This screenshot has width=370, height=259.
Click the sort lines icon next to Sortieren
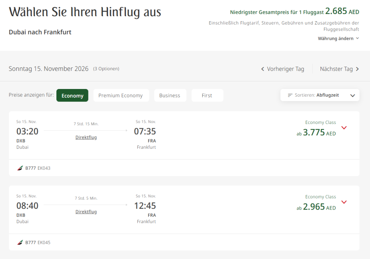[x=290, y=95]
